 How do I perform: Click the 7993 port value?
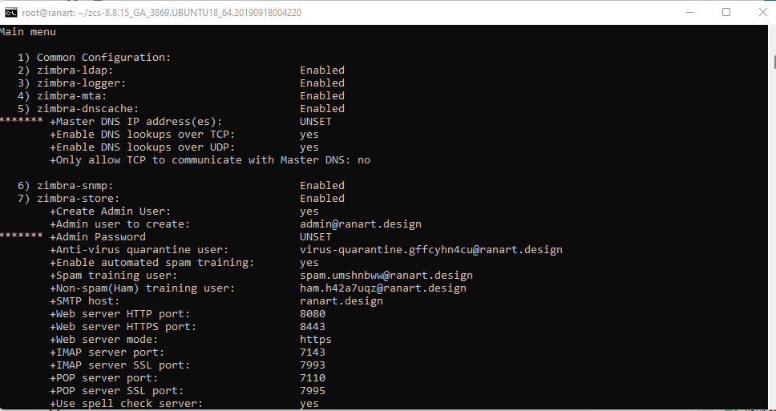pyautogui.click(x=313, y=365)
